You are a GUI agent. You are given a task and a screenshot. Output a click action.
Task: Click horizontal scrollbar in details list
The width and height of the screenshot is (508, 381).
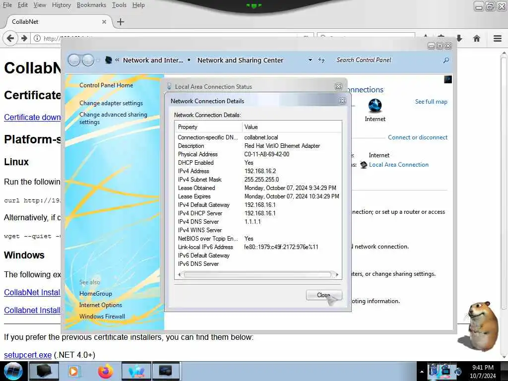tap(257, 275)
